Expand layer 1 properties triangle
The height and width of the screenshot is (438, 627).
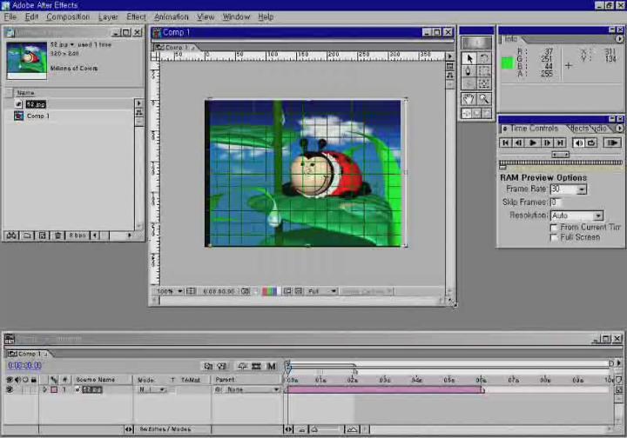44,389
